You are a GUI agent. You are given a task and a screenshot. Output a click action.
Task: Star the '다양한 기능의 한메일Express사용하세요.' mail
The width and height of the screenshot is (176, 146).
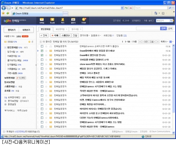click(46, 118)
